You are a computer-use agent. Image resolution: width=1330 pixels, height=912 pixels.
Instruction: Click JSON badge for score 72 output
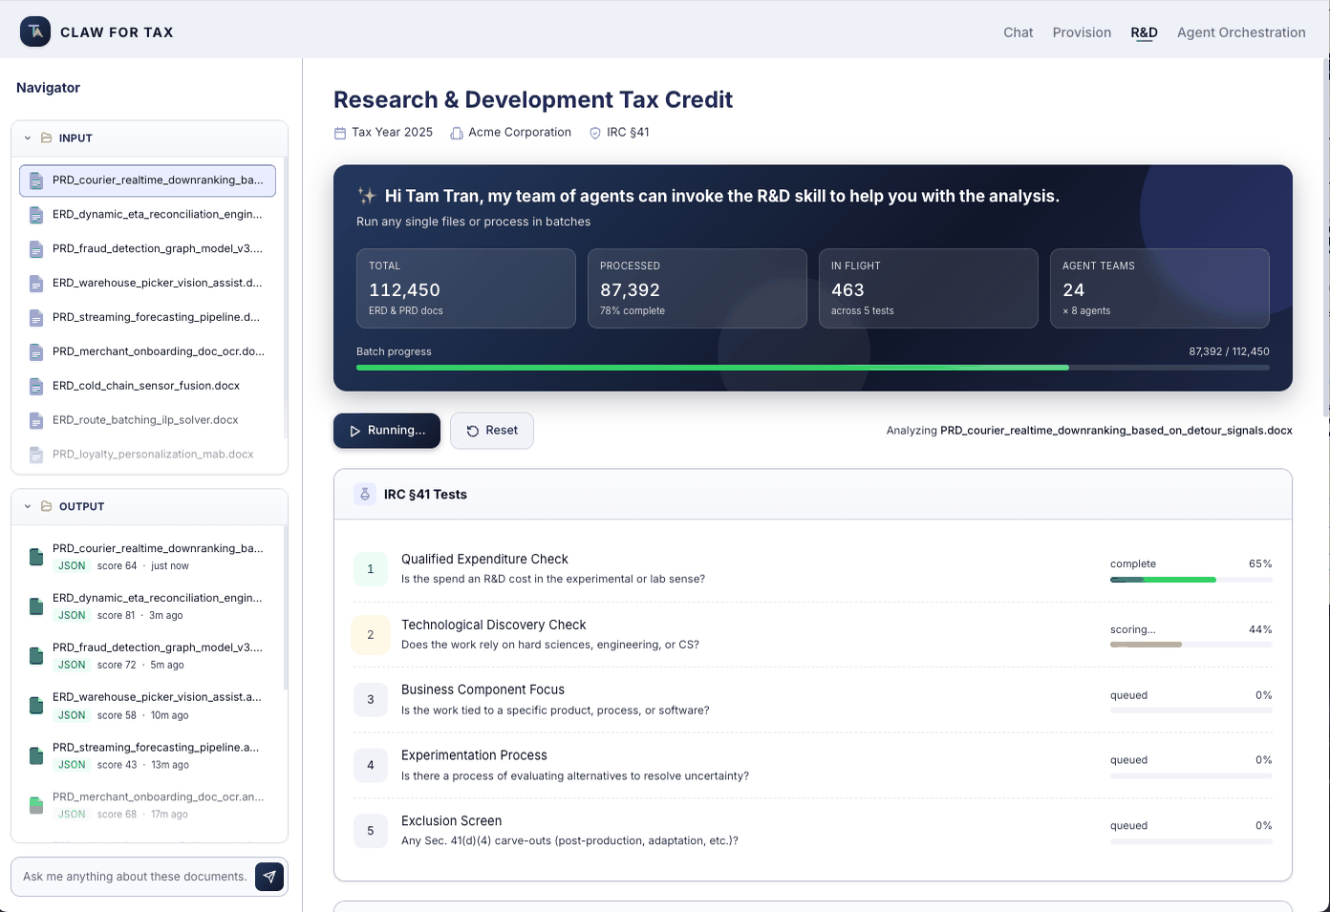(x=72, y=666)
